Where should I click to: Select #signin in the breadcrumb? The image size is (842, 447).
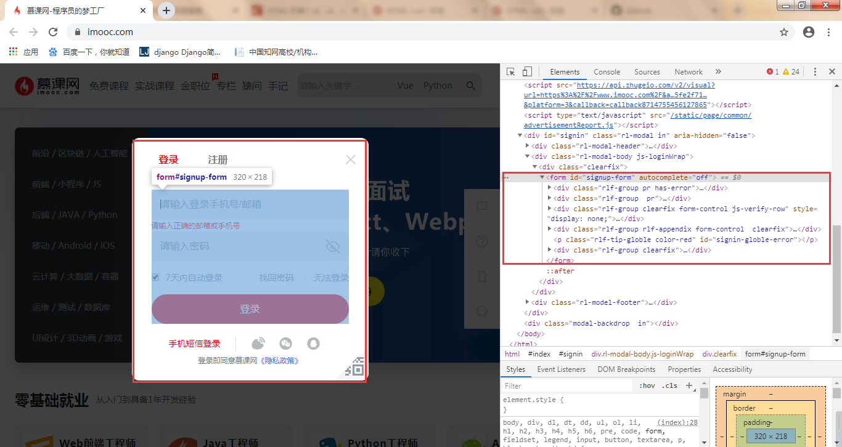[x=571, y=354]
